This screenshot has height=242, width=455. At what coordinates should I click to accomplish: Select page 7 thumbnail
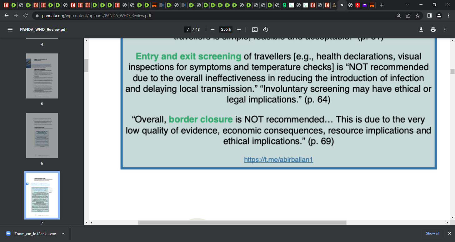(x=42, y=195)
